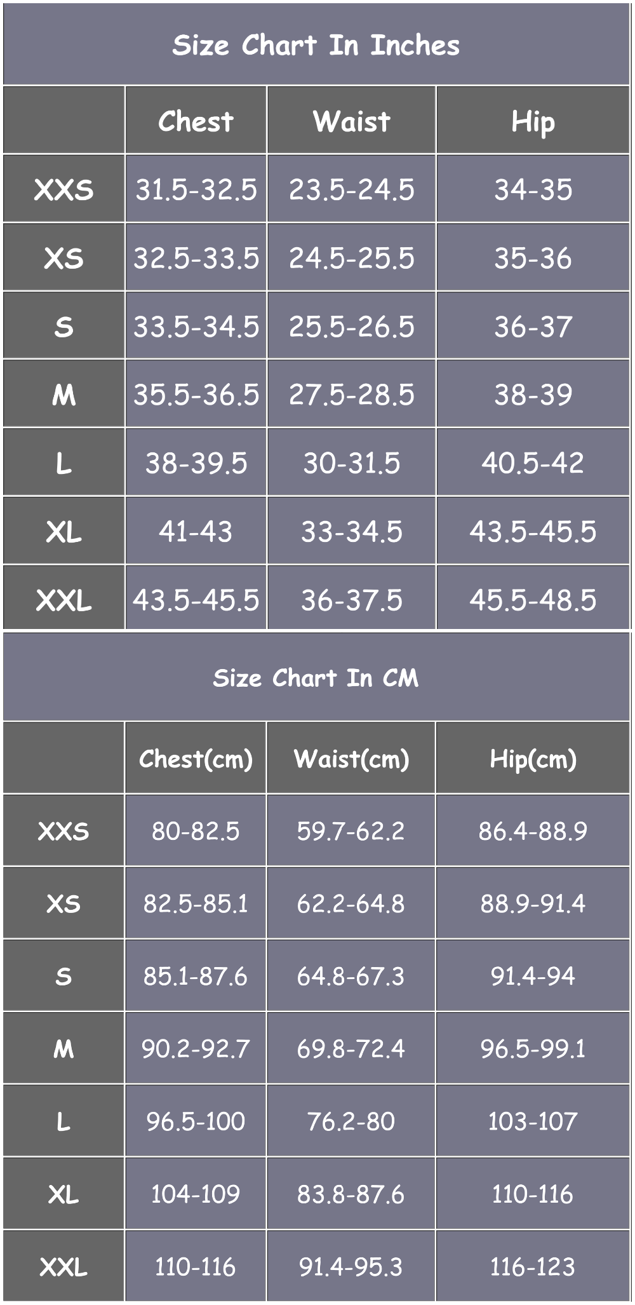Select the Chest column header in inches table

(x=196, y=121)
